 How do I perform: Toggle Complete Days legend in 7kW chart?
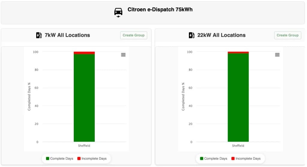tap(60, 158)
